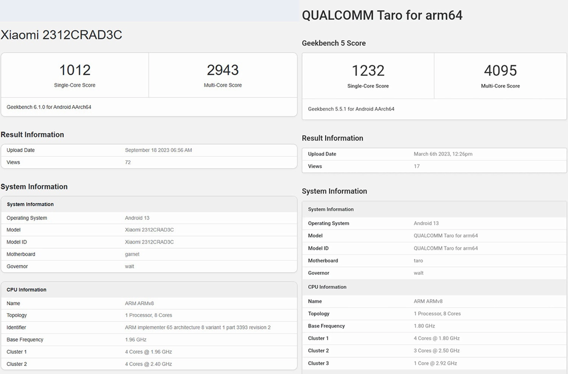The image size is (568, 374).
Task: Click right panel Result Information heading
Action: click(x=332, y=138)
